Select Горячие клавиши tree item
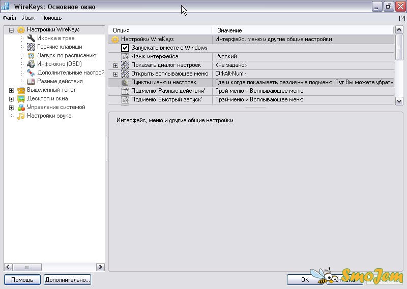This screenshot has width=407, height=289. click(x=60, y=47)
